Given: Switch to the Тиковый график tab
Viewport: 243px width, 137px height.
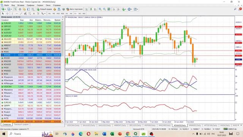Looking at the screenshot, I should (21, 124).
